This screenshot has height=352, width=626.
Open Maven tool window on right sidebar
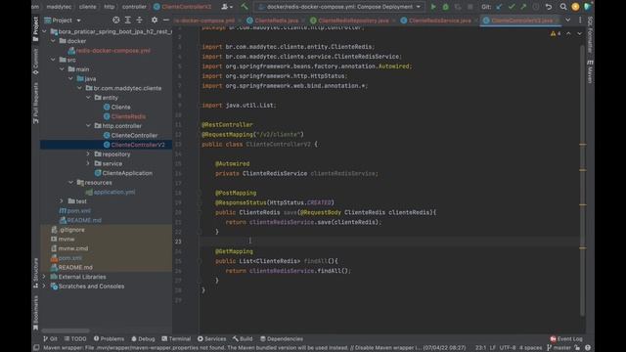tap(590, 71)
